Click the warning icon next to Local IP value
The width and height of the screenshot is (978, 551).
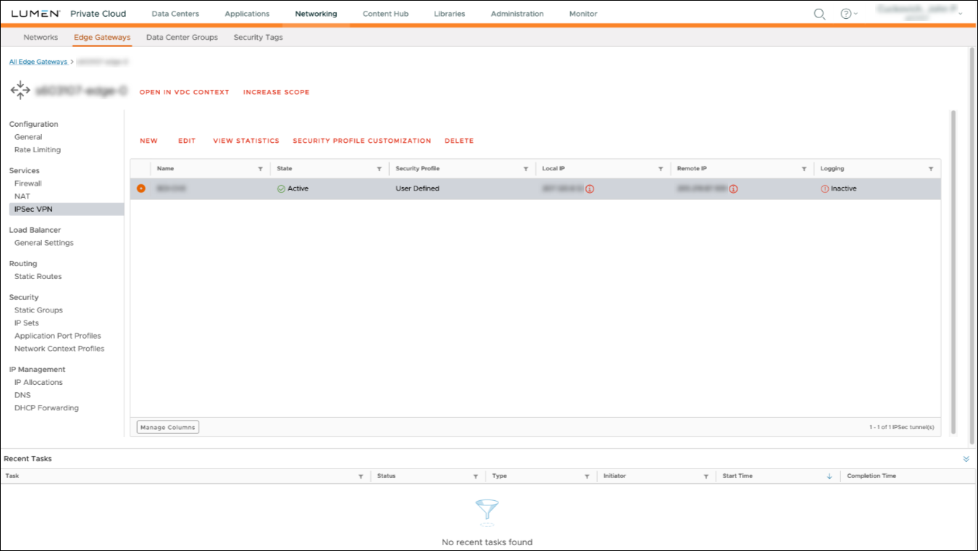[588, 188]
